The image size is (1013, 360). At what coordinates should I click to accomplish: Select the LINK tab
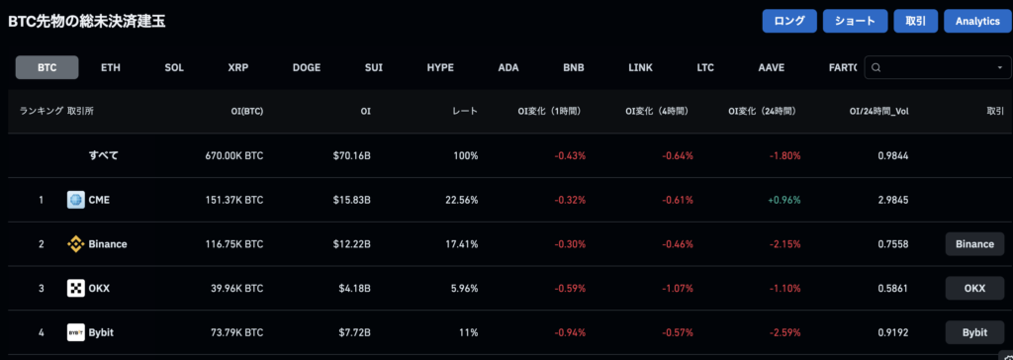tap(640, 67)
